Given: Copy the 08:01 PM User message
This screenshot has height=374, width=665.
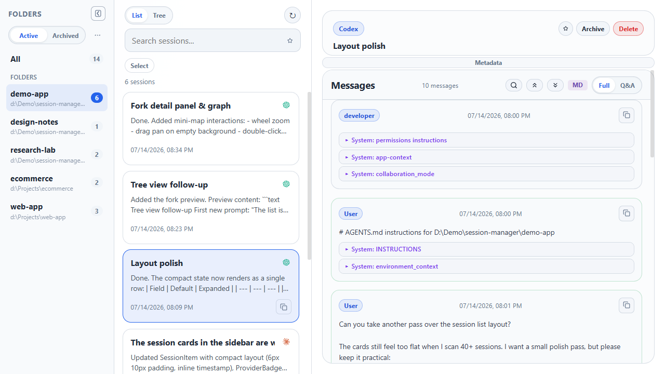Looking at the screenshot, I should pyautogui.click(x=627, y=305).
